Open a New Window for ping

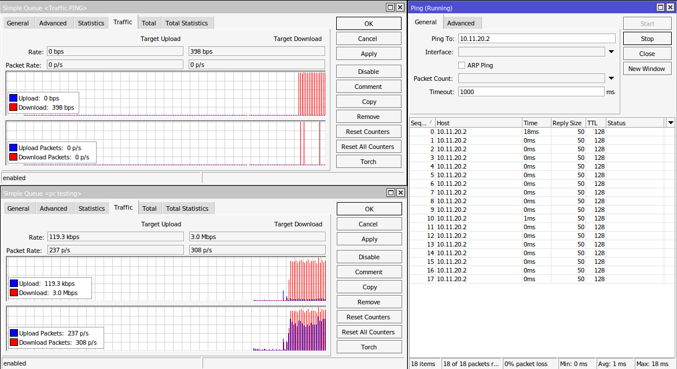[x=647, y=69]
